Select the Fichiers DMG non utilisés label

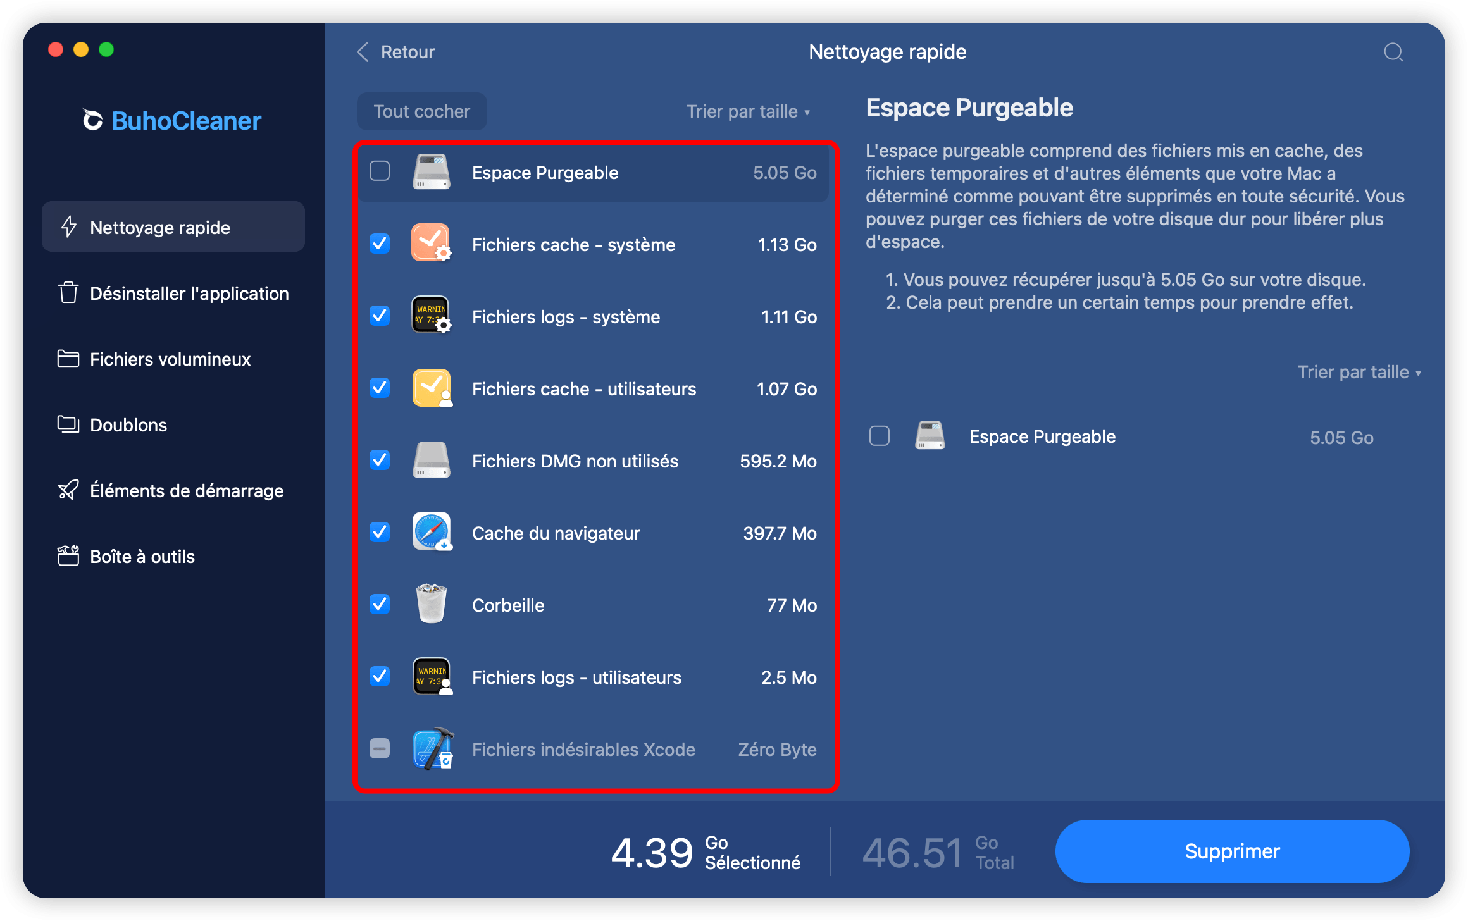[x=575, y=461]
